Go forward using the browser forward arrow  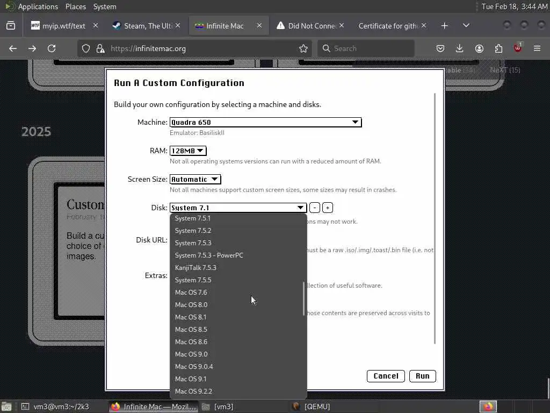(x=32, y=48)
